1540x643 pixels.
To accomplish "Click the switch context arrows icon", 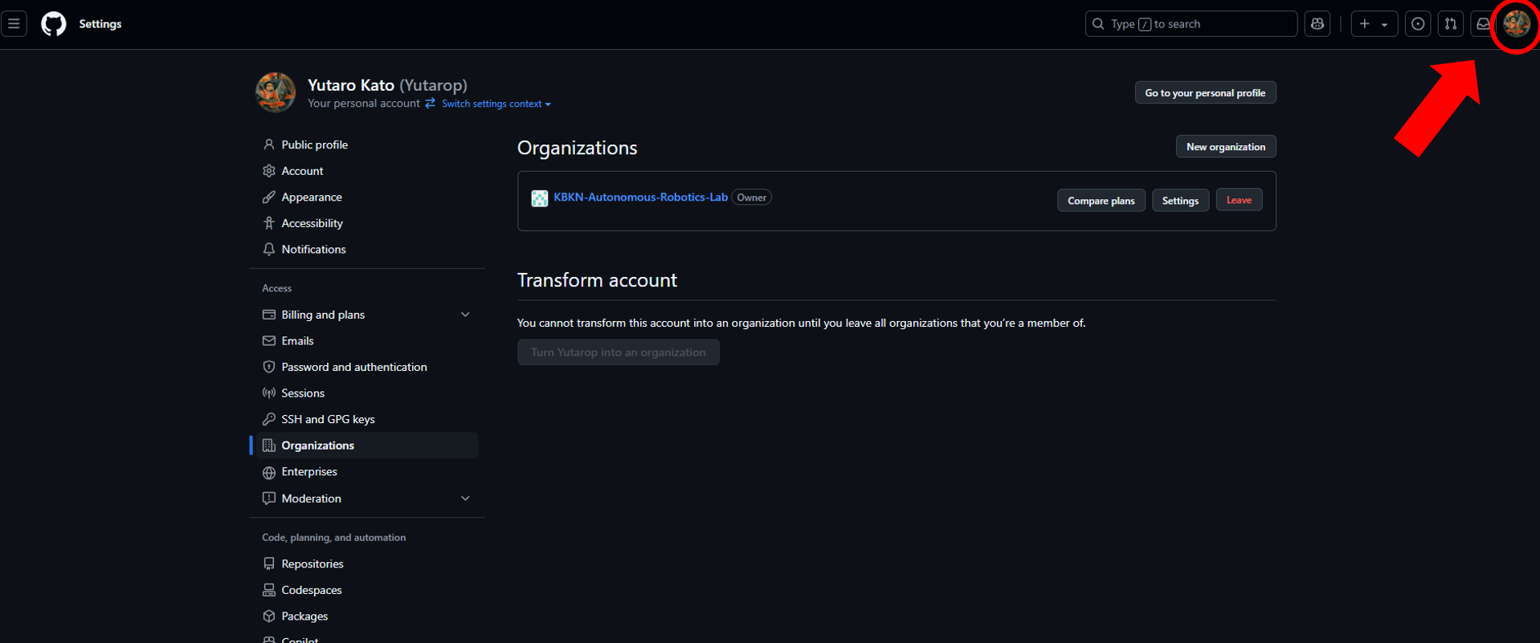I will 431,103.
